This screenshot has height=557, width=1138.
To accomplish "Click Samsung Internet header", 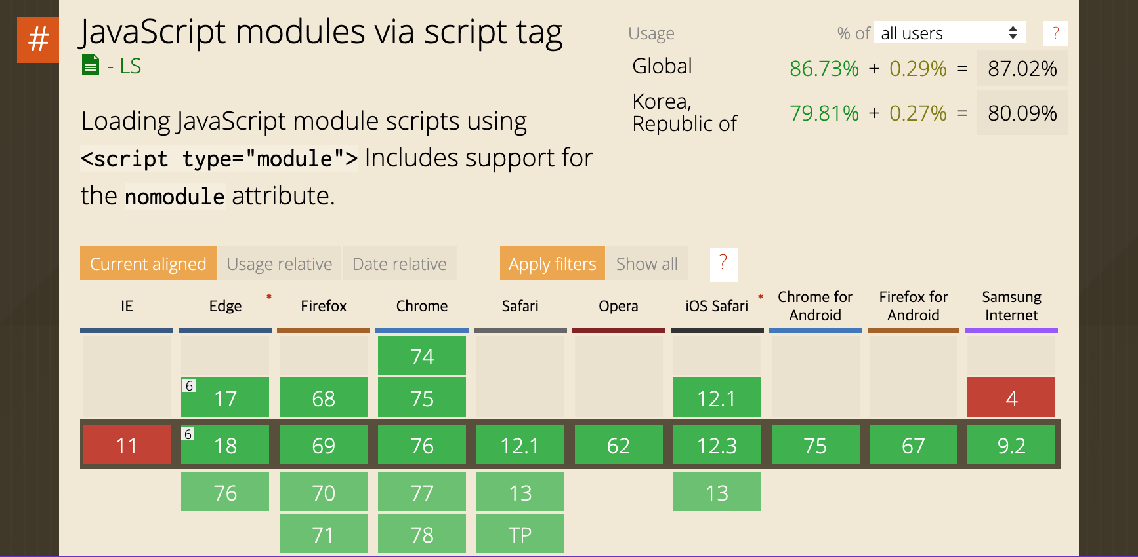I will tap(1011, 306).
